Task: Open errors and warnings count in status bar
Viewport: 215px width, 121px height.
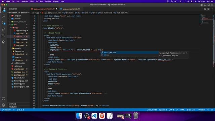Action: [x=20, y=110]
